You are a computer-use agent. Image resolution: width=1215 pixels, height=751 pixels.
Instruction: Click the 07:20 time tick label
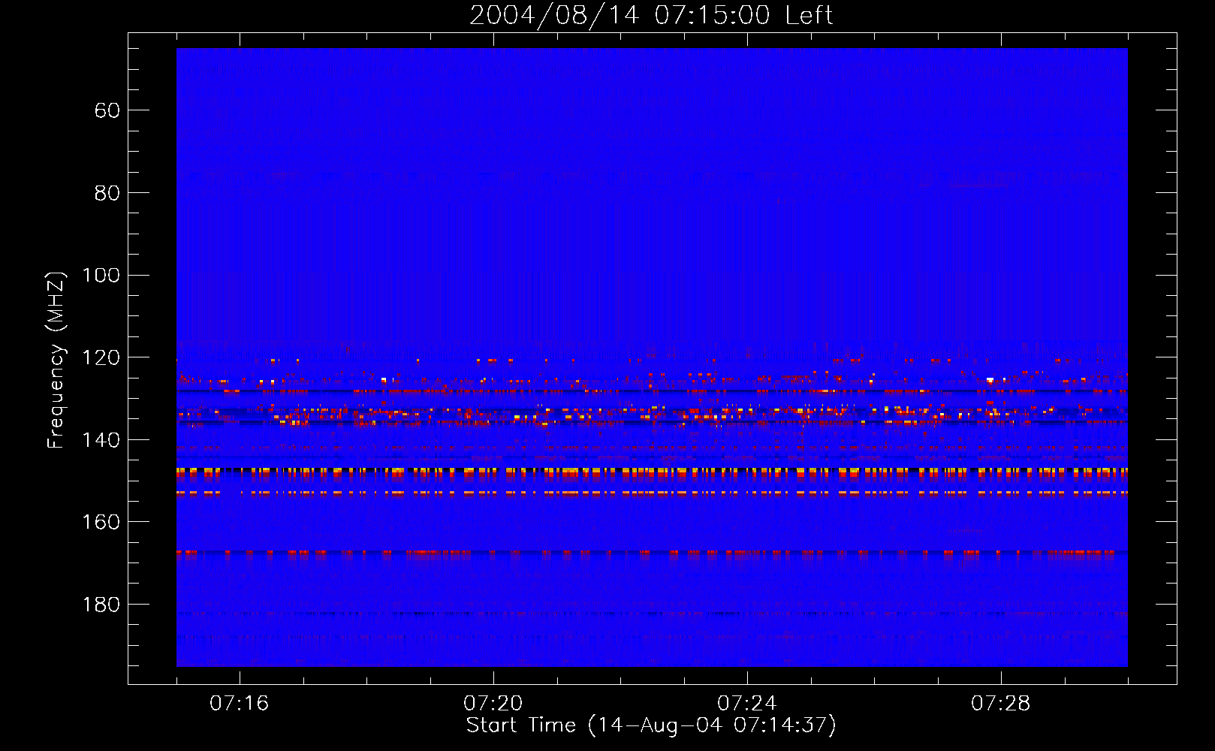click(493, 704)
